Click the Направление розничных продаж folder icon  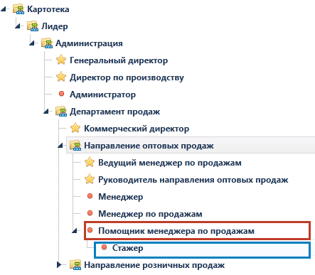click(x=75, y=265)
